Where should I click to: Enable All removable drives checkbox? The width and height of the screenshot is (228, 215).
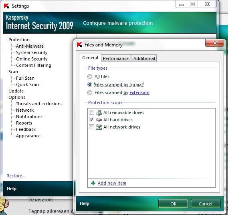91,112
